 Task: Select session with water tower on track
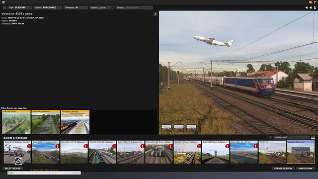click(x=216, y=152)
